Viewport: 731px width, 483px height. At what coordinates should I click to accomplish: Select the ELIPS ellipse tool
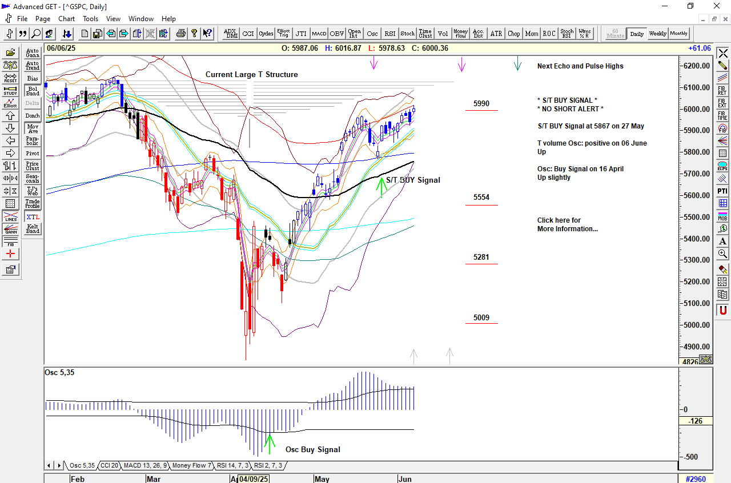(x=722, y=166)
